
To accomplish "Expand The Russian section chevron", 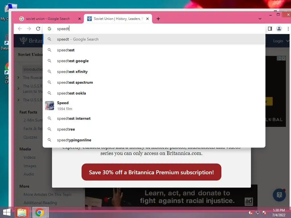I will (18, 77).
